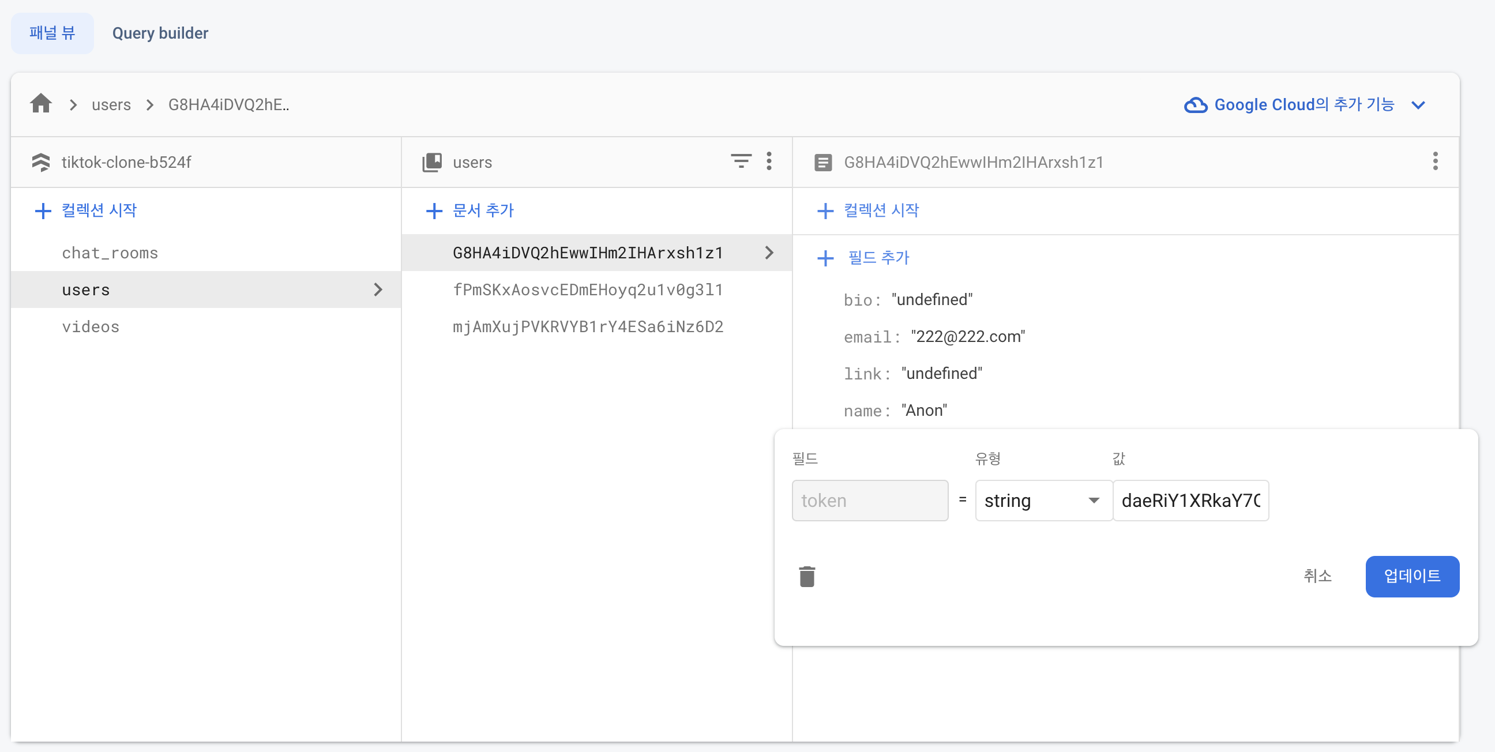Switch to Query builder tab

coord(160,33)
